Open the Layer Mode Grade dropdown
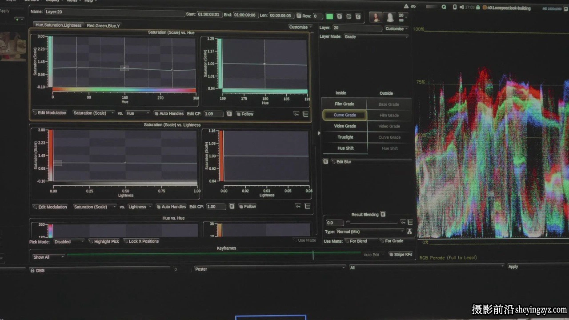Screen dimensions: 569x320 (376, 37)
